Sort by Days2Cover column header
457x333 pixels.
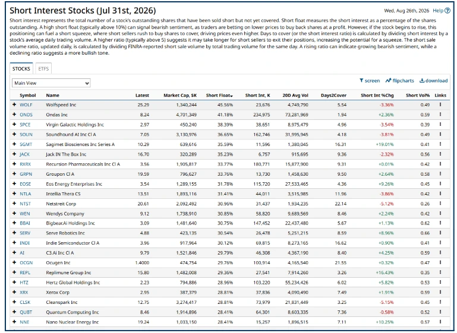[x=333, y=95]
